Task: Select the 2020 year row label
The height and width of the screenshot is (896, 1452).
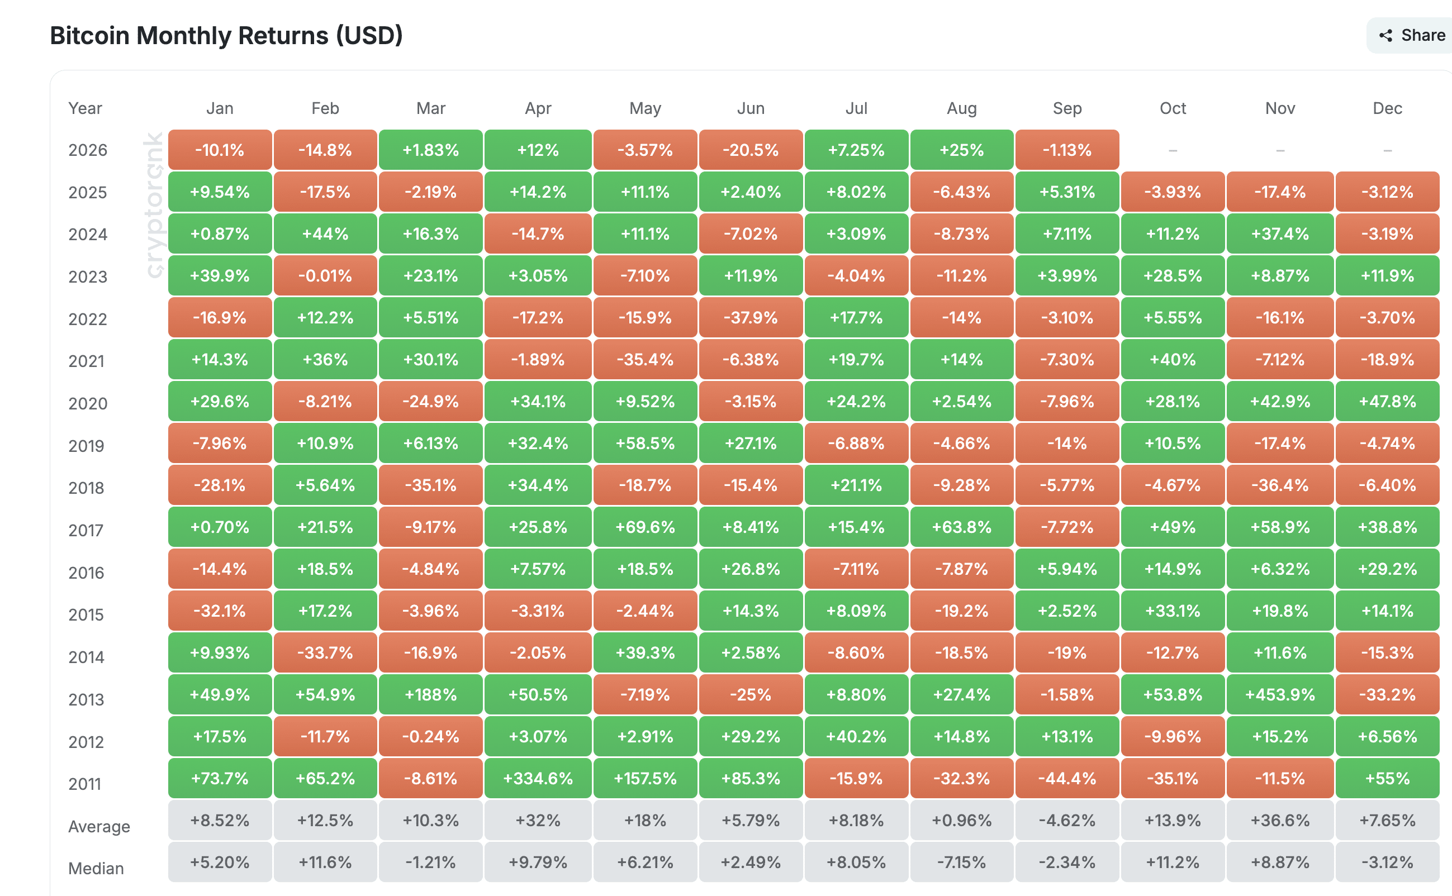Action: pyautogui.click(x=88, y=403)
